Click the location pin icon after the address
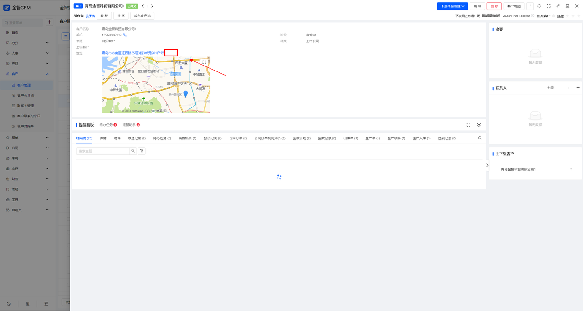 click(x=162, y=53)
